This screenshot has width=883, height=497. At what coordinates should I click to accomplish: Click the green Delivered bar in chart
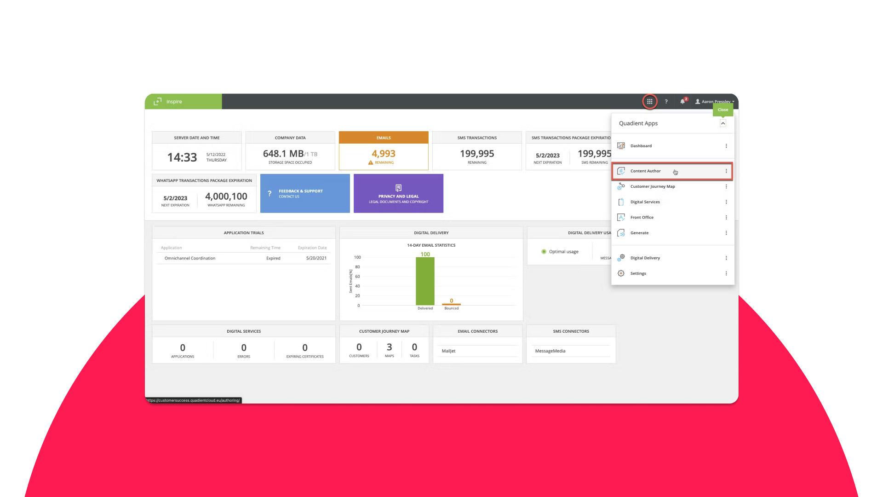tap(425, 281)
